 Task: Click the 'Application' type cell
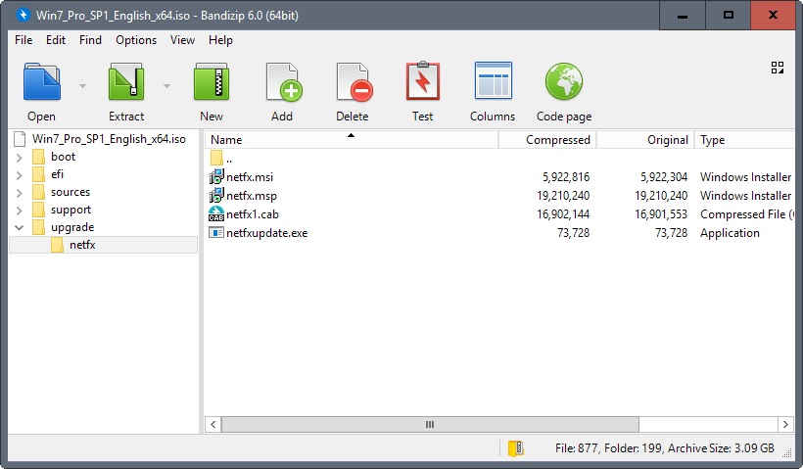pyautogui.click(x=730, y=233)
